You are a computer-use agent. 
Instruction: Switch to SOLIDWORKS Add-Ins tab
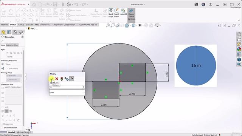coord(88,25)
